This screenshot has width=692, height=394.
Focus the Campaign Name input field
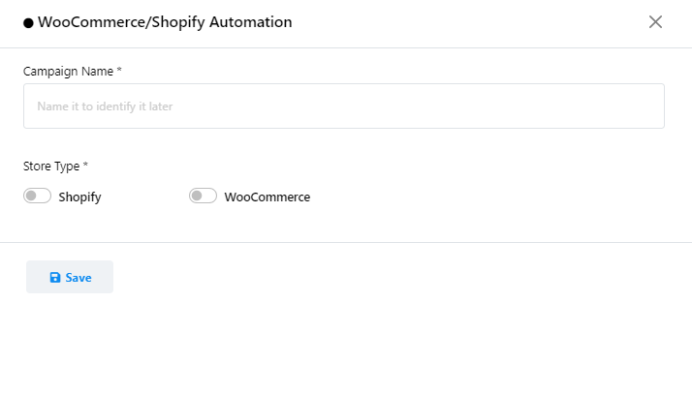tap(343, 106)
